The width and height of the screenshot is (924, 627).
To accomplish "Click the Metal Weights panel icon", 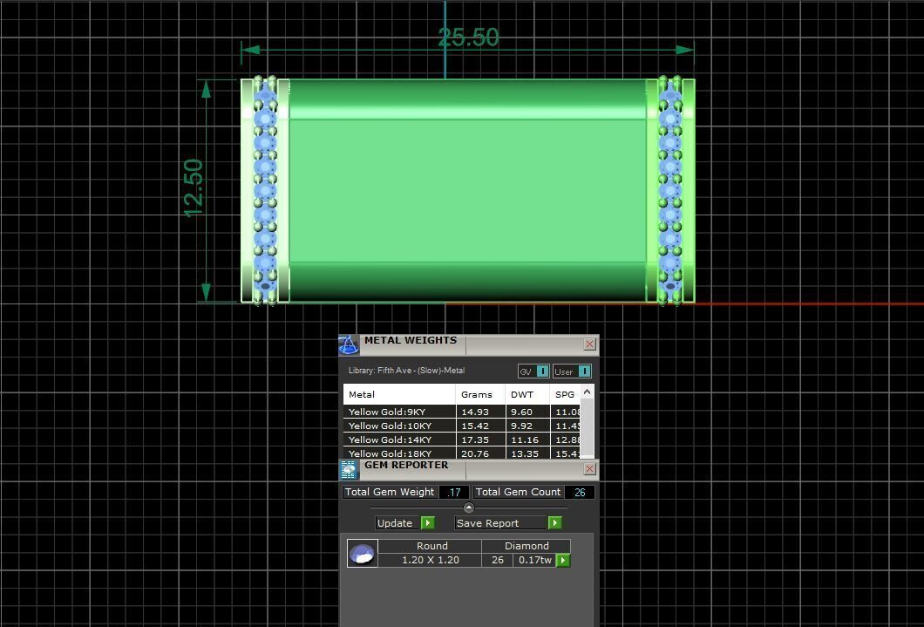I will point(349,345).
